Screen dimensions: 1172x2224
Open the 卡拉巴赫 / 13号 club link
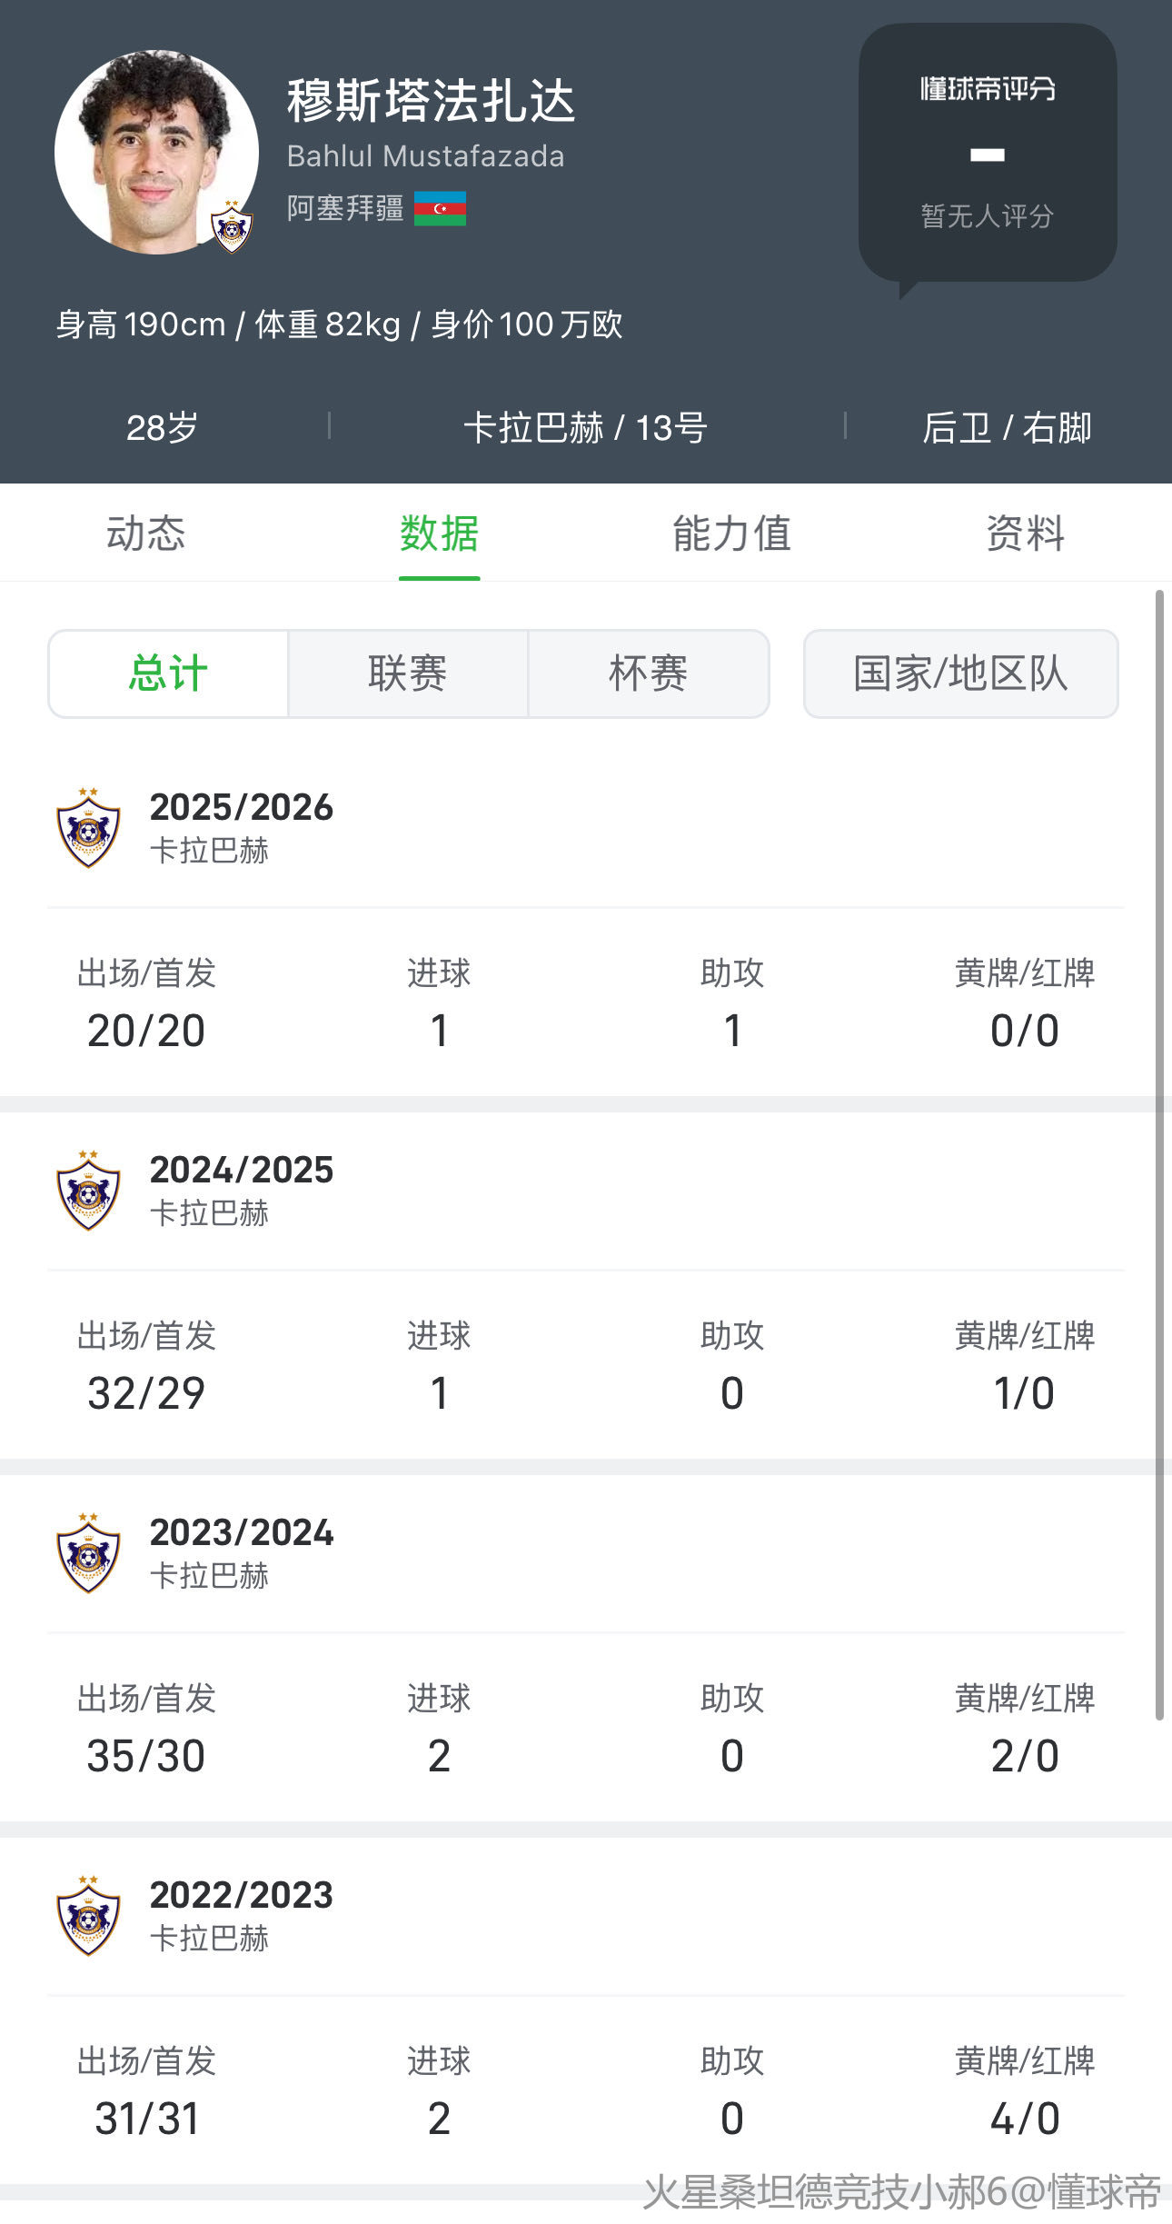585,428
